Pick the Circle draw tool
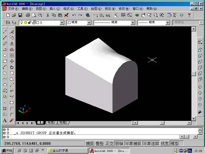The width and height of the screenshot is (205, 154). tap(5, 73)
